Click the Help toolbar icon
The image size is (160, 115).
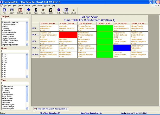pos(59,11)
